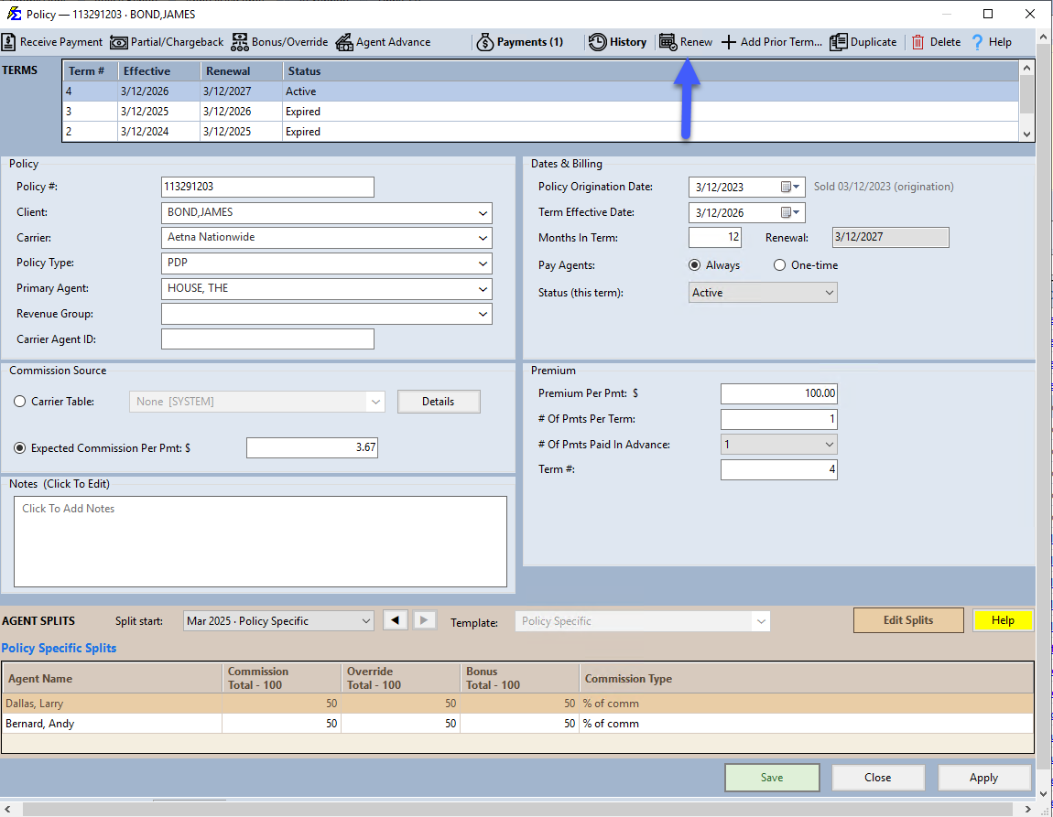The height and width of the screenshot is (817, 1053).
Task: Open Term Effective Date calendar picker
Action: (791, 212)
